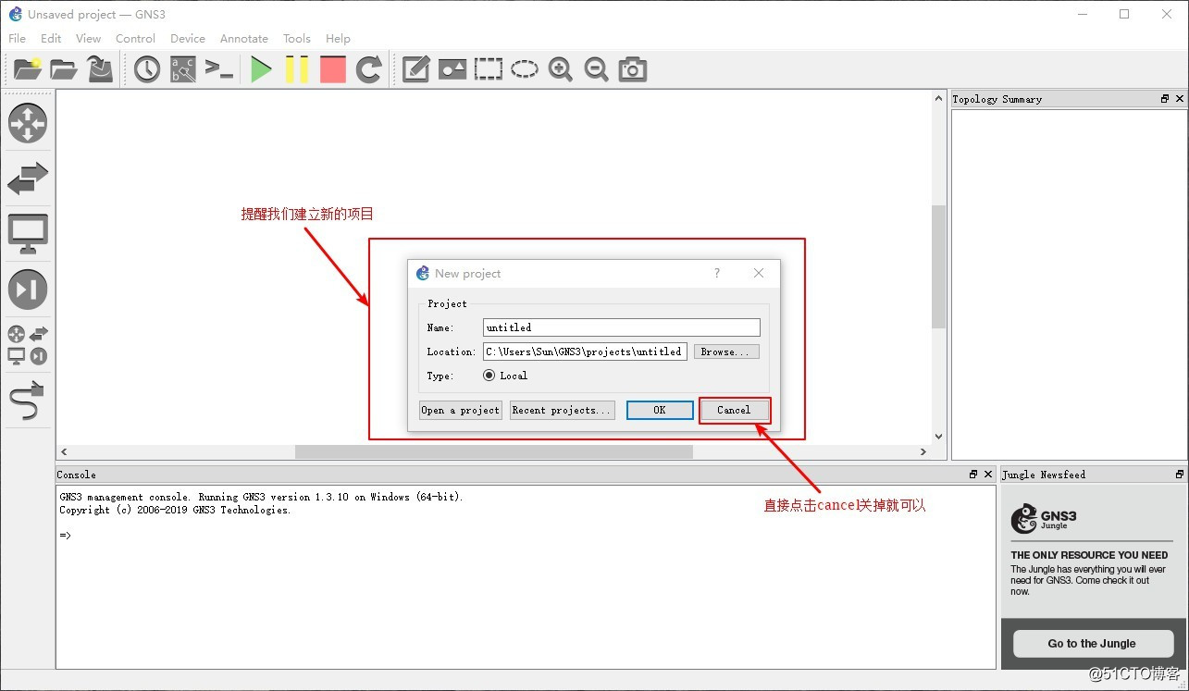Select the Add a link cable icon
This screenshot has height=691, width=1189.
point(28,400)
